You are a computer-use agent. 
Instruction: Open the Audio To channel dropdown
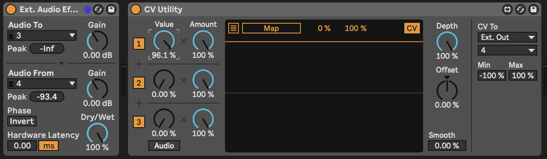(x=42, y=36)
